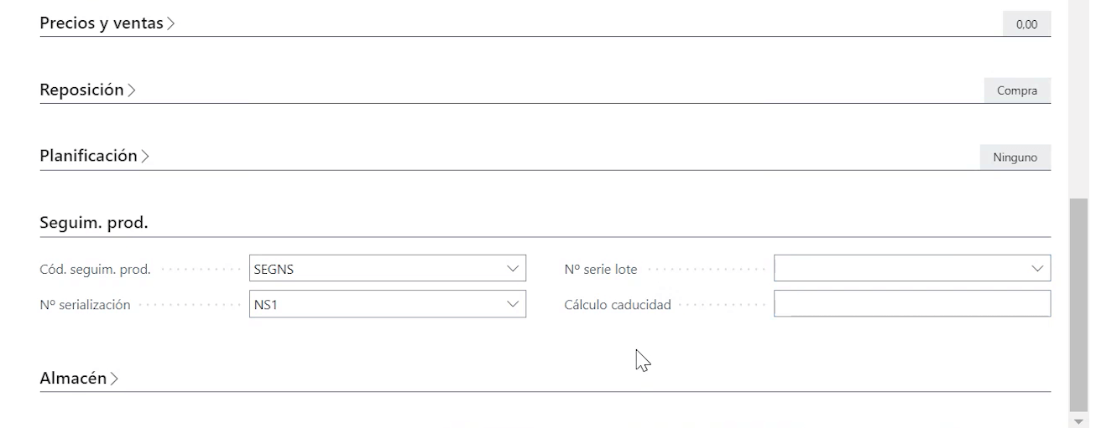Click the 0,00 summary value for Precios y ventas
The image size is (1096, 428).
pyautogui.click(x=1026, y=24)
